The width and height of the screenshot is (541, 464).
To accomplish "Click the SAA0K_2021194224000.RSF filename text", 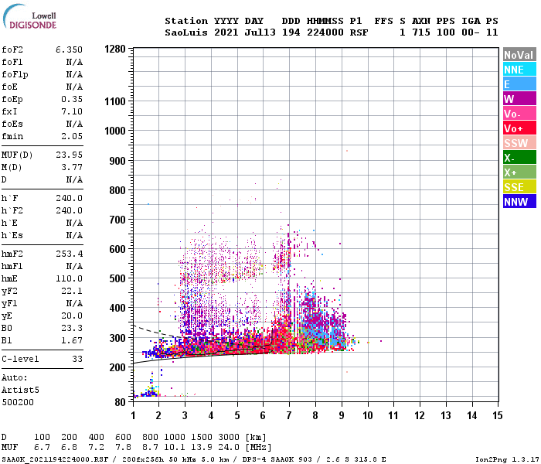I will 55,459.
